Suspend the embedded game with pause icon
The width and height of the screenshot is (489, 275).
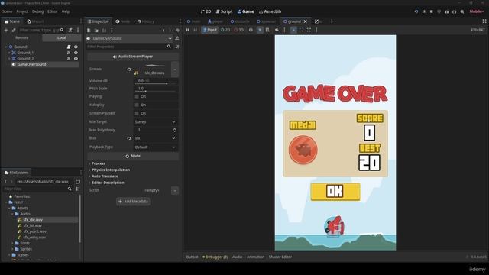tap(188, 30)
